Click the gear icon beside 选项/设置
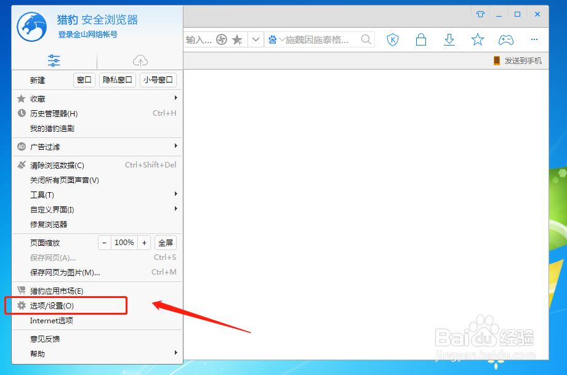The image size is (567, 375). (x=22, y=305)
